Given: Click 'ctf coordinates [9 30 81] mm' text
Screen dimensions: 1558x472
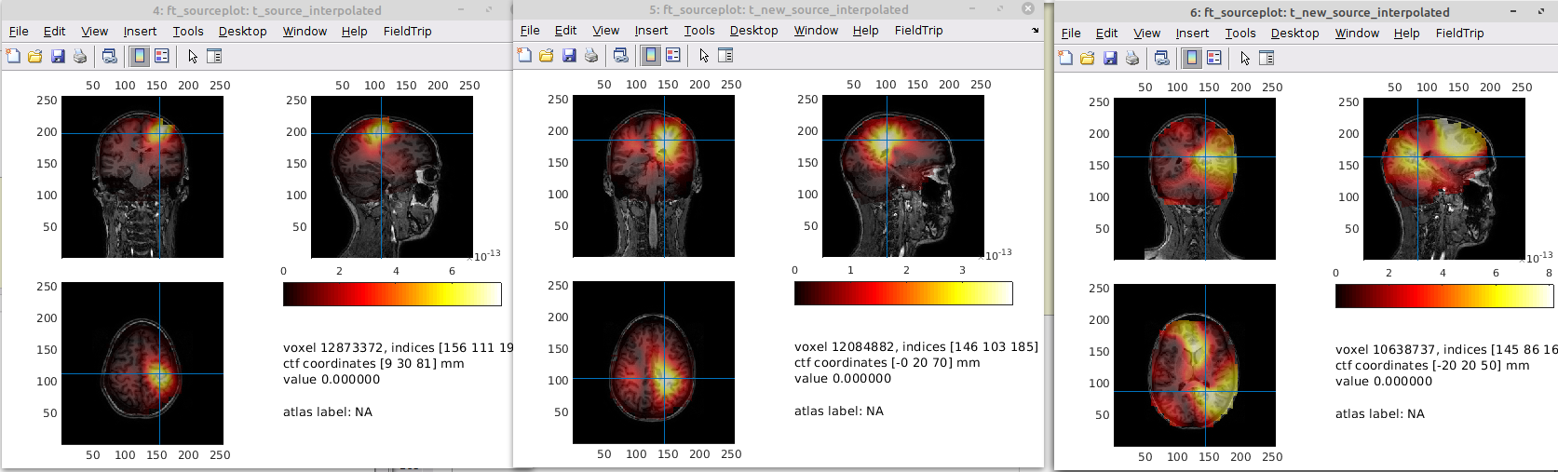Looking at the screenshot, I should [373, 364].
